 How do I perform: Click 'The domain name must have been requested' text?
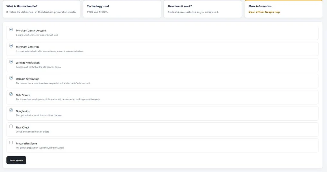tap(53, 83)
